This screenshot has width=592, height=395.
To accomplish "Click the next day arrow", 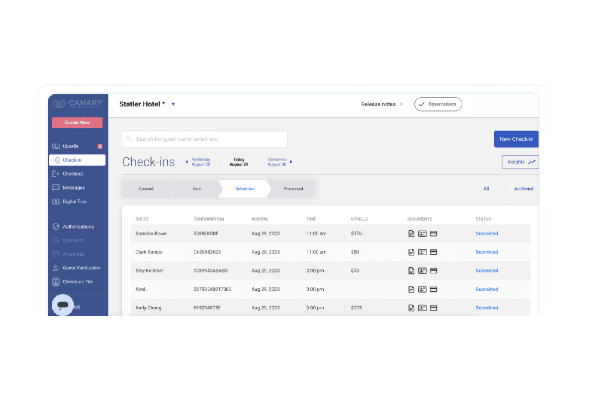I will [x=291, y=162].
